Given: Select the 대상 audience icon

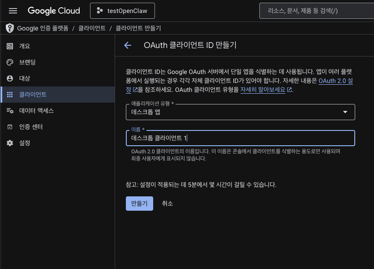Looking at the screenshot, I should [10, 78].
